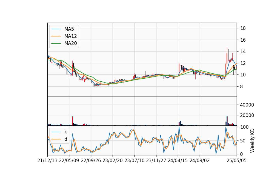Click the 22/09/26 date axis label

click(91, 161)
